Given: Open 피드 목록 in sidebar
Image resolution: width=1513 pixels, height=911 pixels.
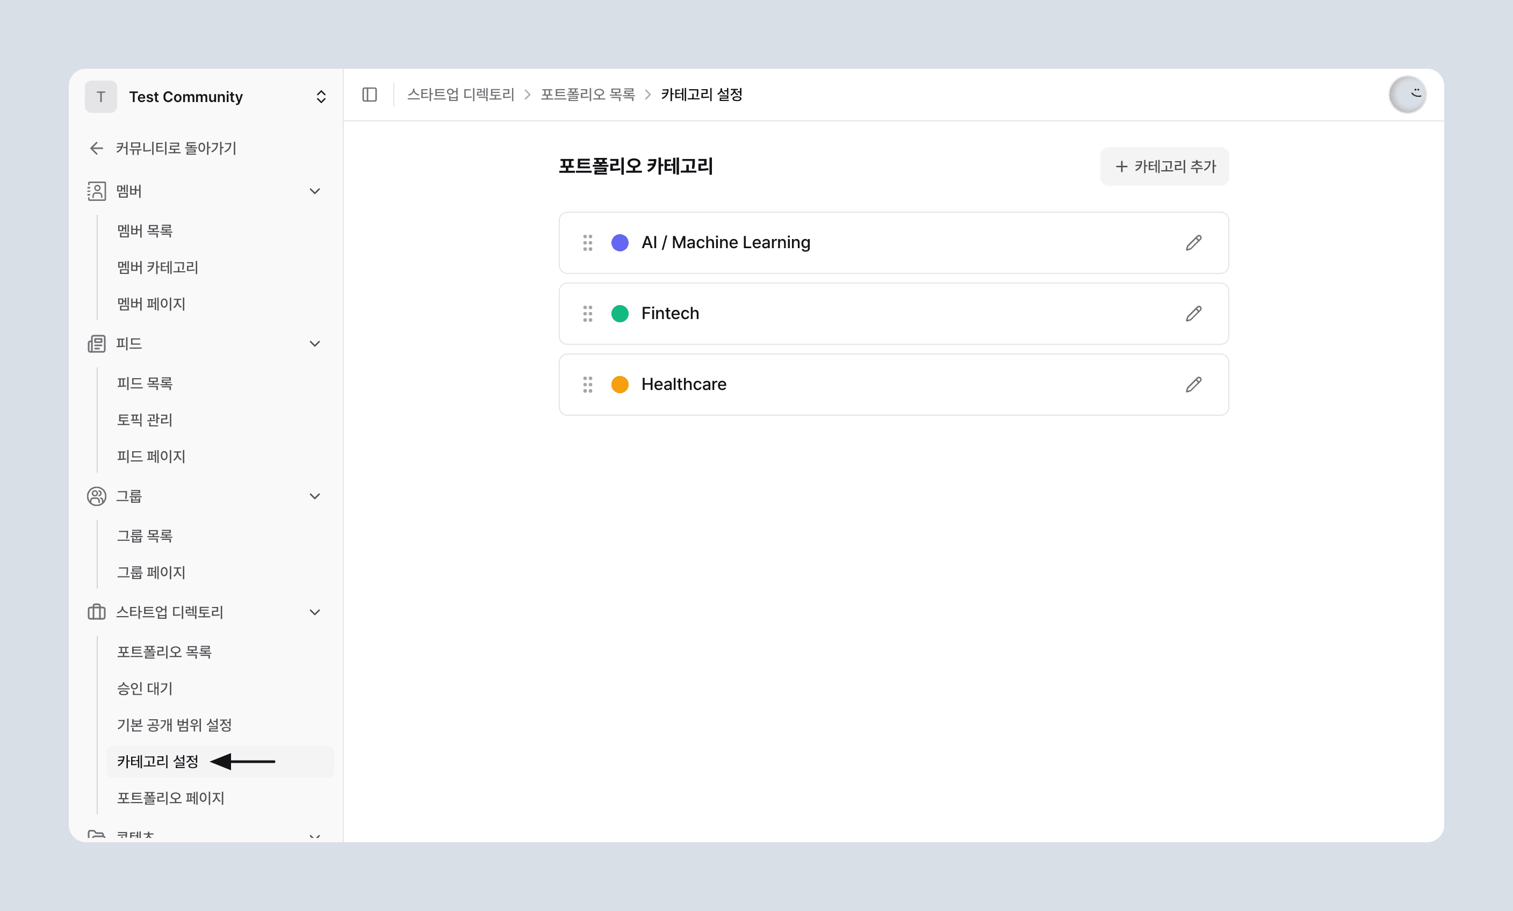Looking at the screenshot, I should pos(145,384).
